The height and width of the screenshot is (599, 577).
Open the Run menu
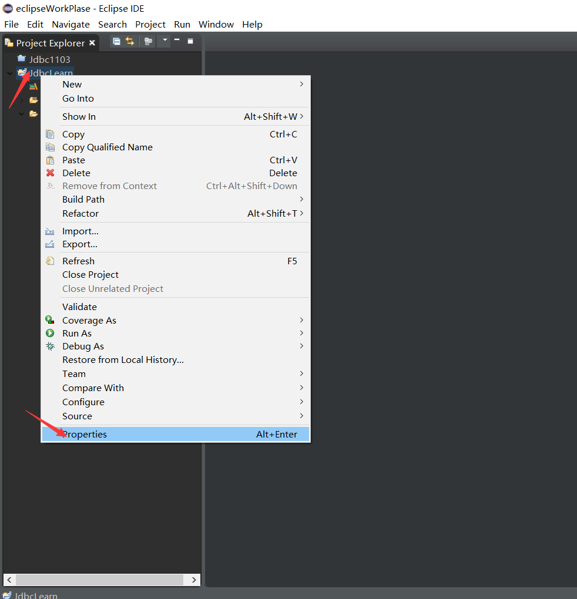182,25
